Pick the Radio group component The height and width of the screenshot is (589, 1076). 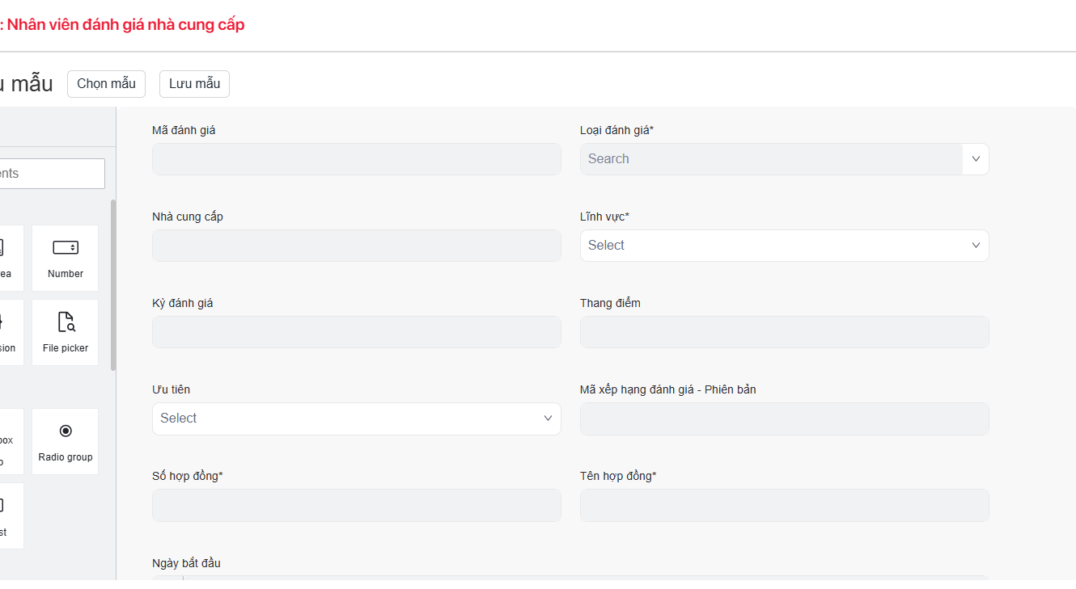(x=65, y=441)
